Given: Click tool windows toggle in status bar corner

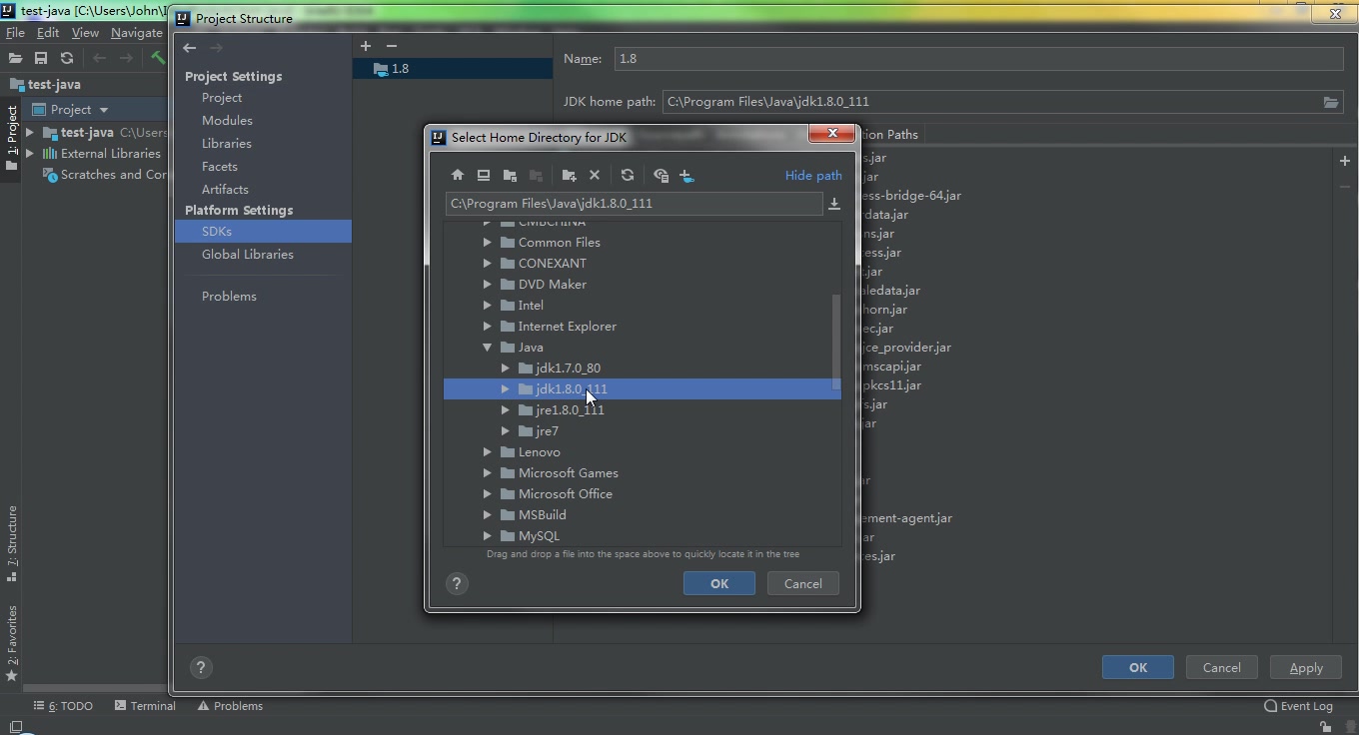Looking at the screenshot, I should [15, 727].
